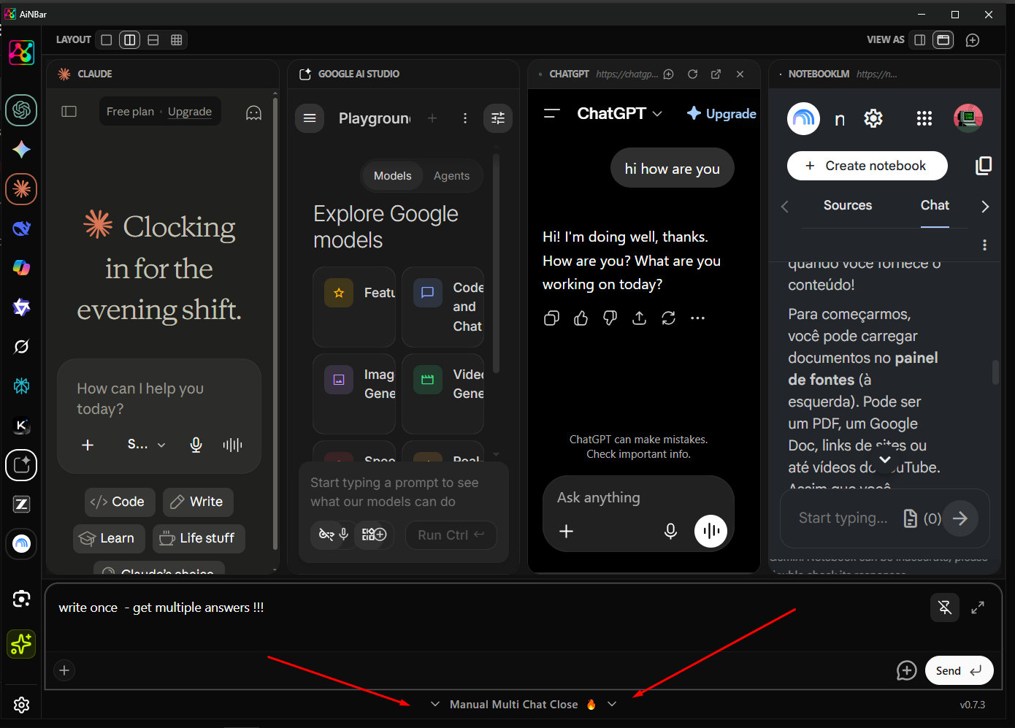Select the window View As option

point(943,40)
